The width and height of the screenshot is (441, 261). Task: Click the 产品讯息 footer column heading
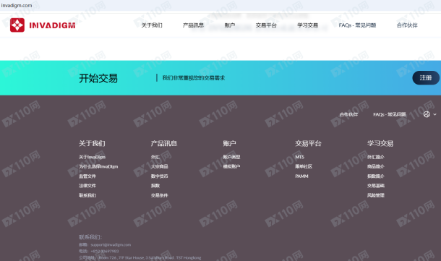pyautogui.click(x=164, y=143)
